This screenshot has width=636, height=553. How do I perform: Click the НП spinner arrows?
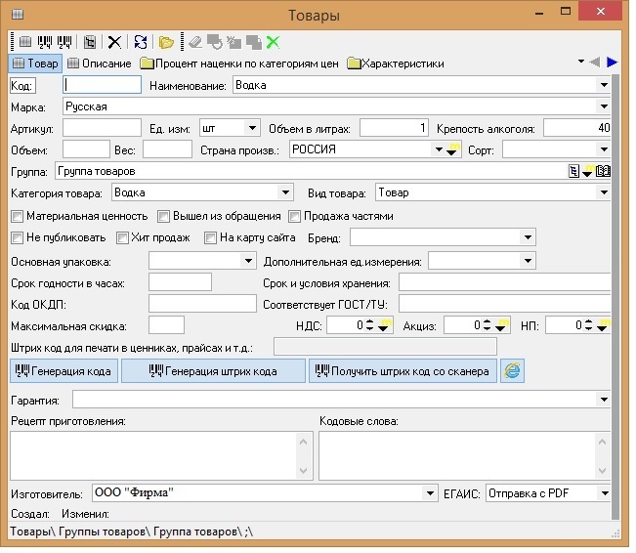pos(588,325)
